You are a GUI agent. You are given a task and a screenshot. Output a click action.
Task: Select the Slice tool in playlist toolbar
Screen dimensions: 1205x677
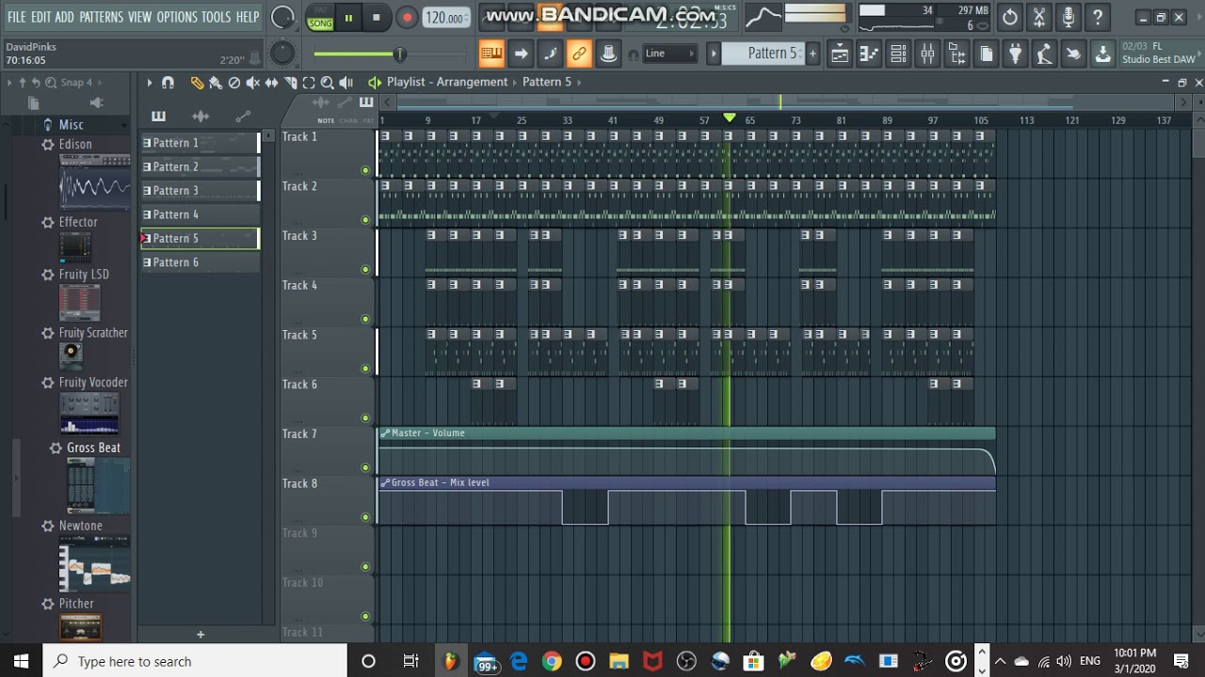point(291,83)
